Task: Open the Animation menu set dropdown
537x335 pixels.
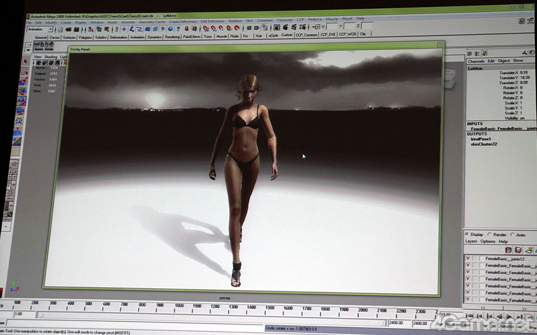Action: pyautogui.click(x=40, y=29)
